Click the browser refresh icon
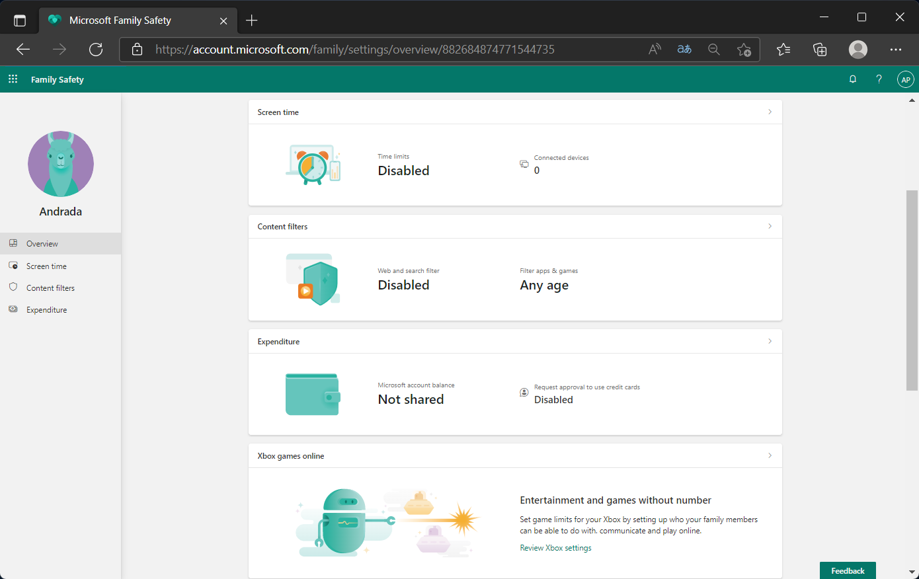Viewport: 919px width, 579px height. [x=96, y=50]
